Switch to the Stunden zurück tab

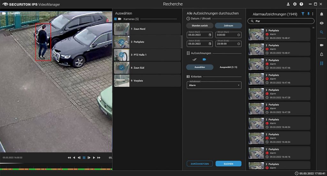click(x=200, y=26)
